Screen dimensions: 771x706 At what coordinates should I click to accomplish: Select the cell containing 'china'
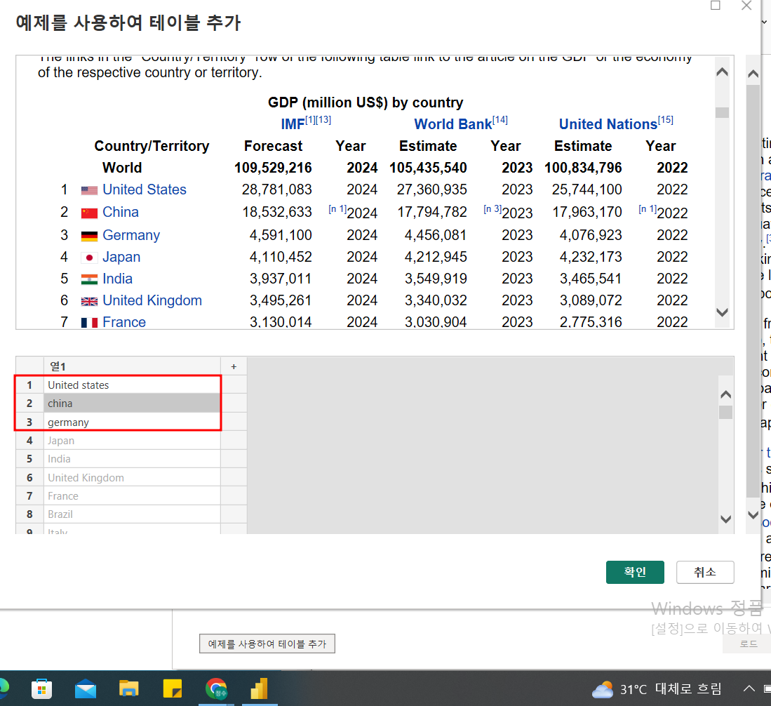(x=133, y=403)
